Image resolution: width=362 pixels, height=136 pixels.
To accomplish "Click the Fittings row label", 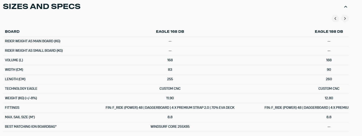I will tap(12, 107).
